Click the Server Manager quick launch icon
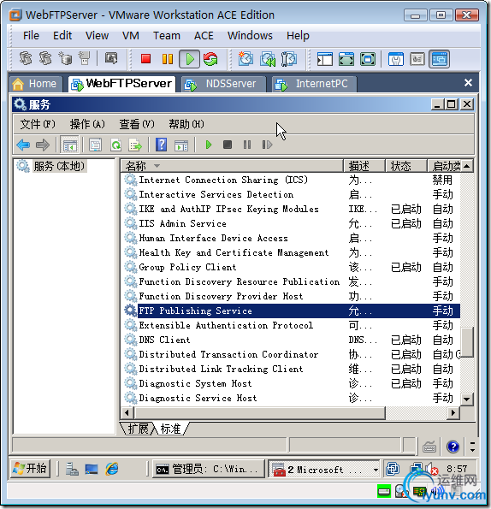The image size is (491, 509). [72, 469]
